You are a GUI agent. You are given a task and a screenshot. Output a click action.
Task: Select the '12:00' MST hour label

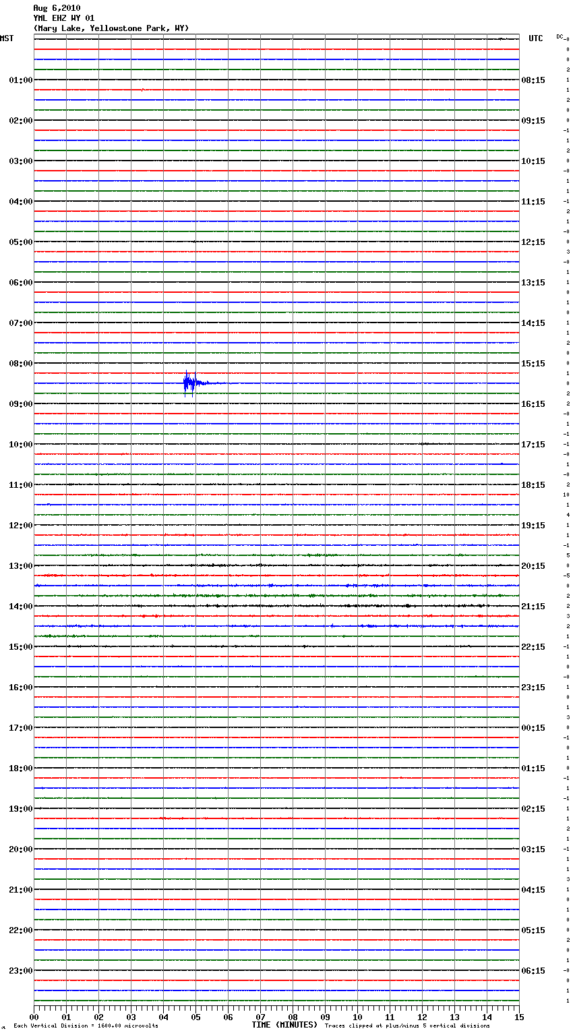(21, 526)
